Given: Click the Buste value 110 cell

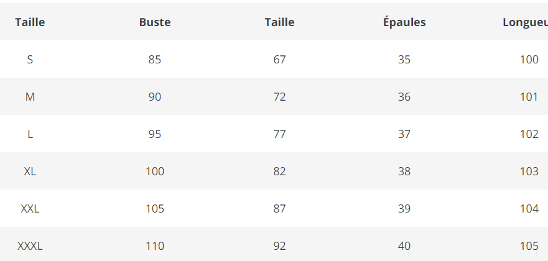Looking at the screenshot, I should pos(155,246).
